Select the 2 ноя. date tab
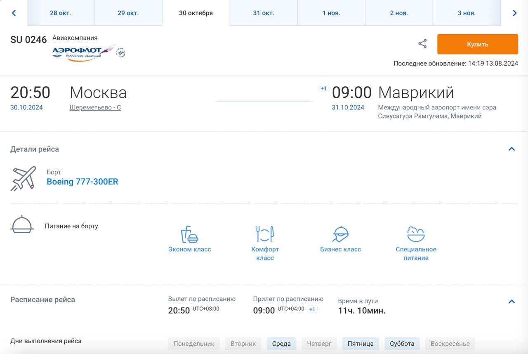The width and height of the screenshot is (528, 354). [398, 13]
